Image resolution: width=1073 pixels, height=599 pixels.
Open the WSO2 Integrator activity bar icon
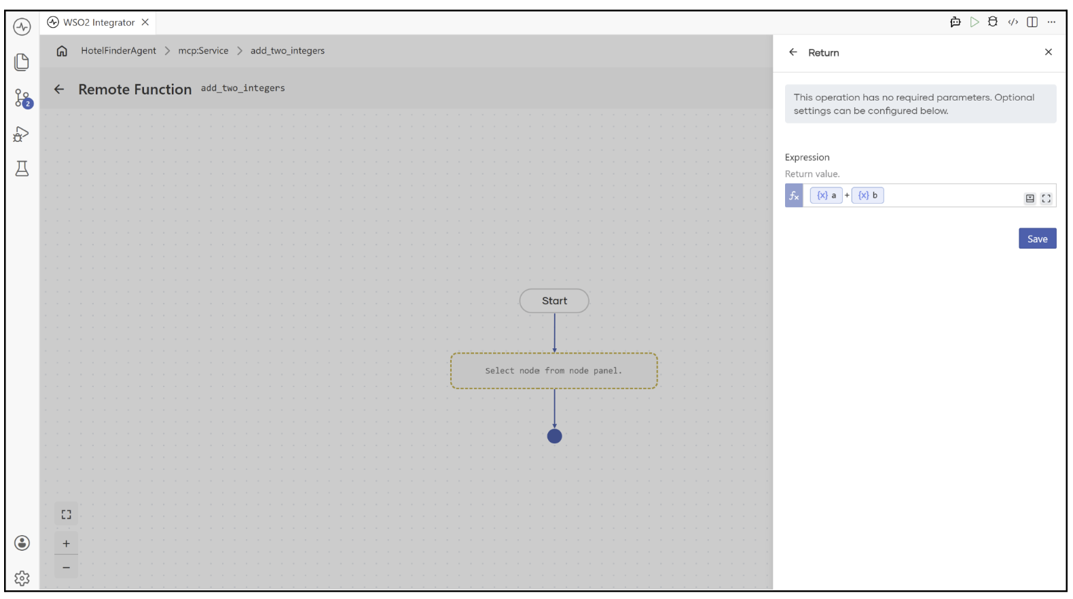22,27
